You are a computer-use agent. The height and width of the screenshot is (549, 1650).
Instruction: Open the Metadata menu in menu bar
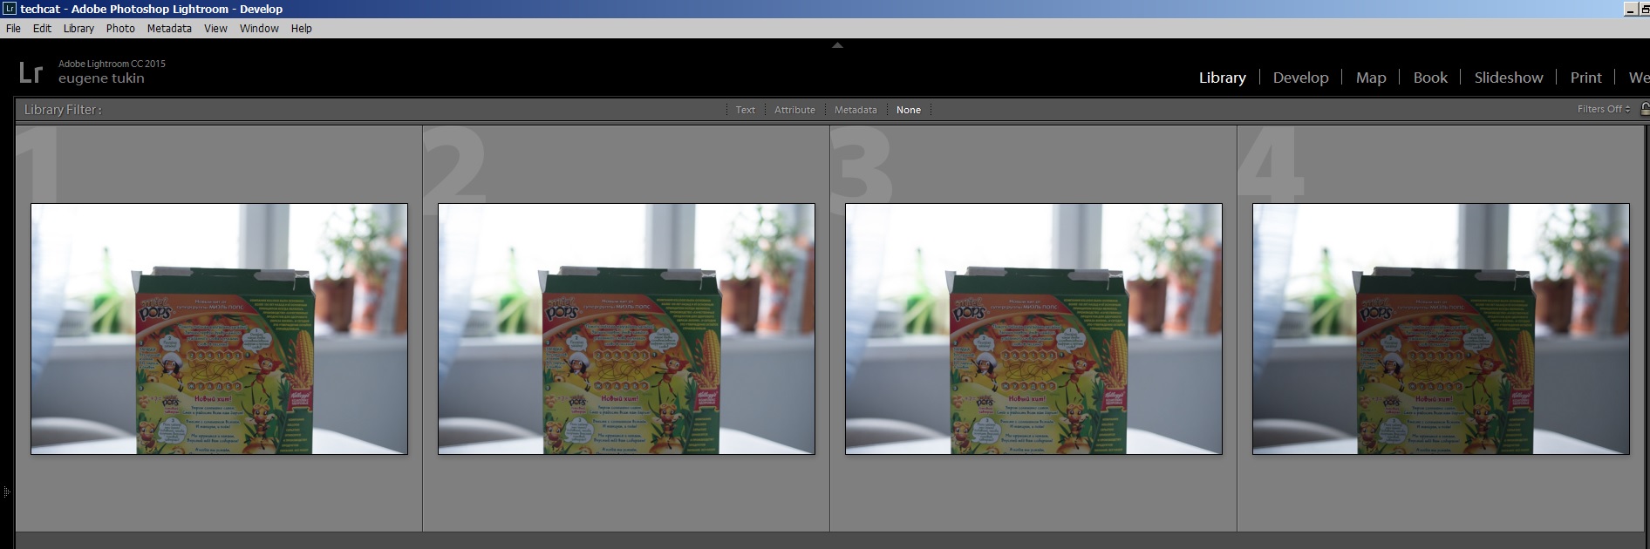click(x=169, y=29)
